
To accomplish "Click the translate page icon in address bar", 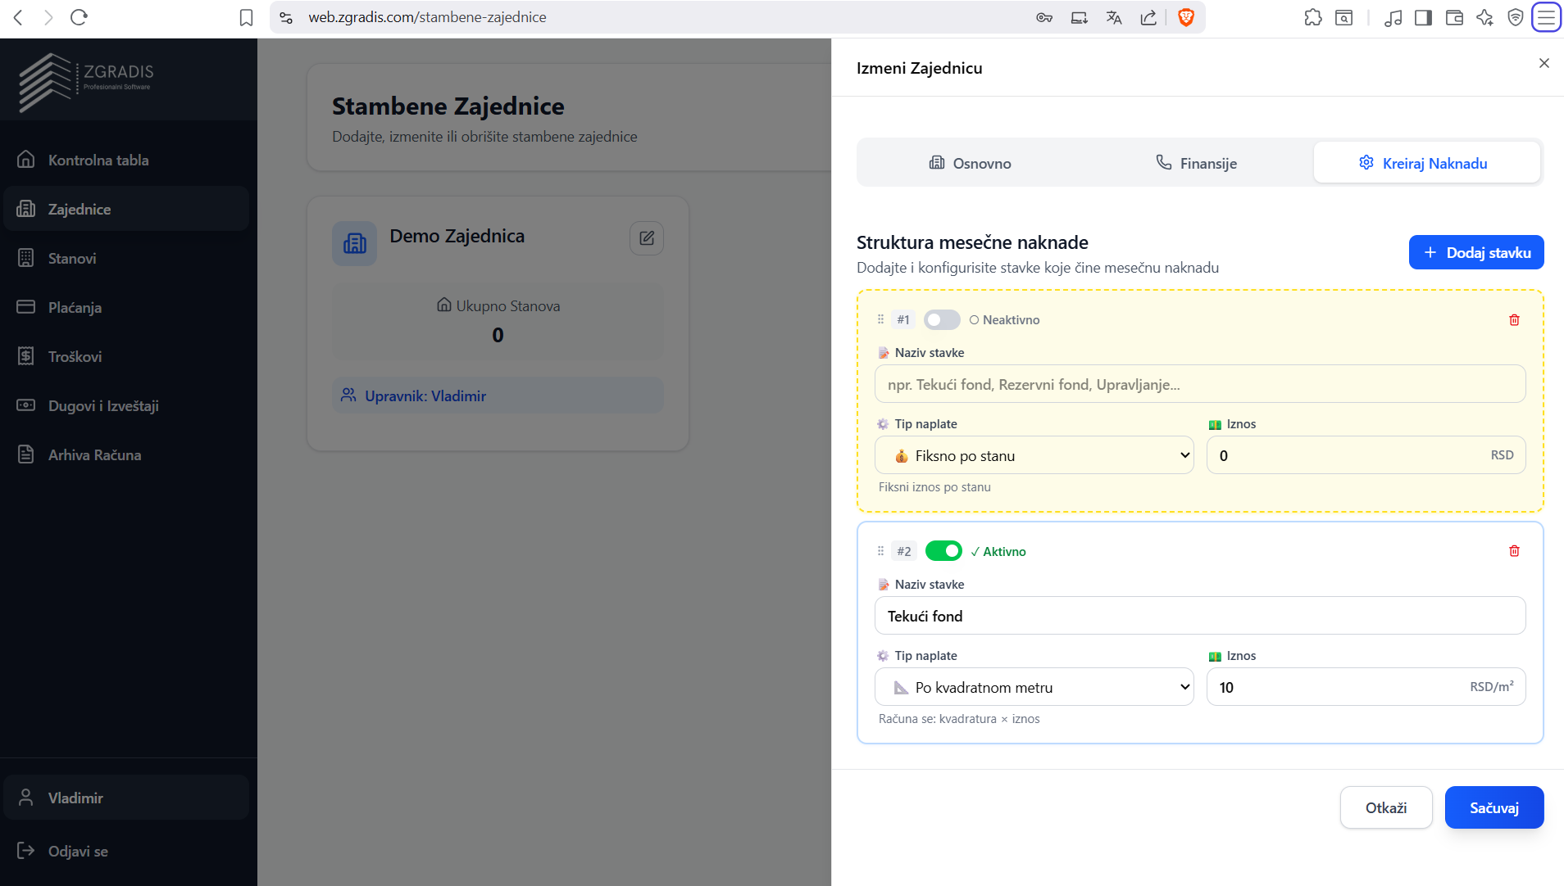I will coord(1113,17).
